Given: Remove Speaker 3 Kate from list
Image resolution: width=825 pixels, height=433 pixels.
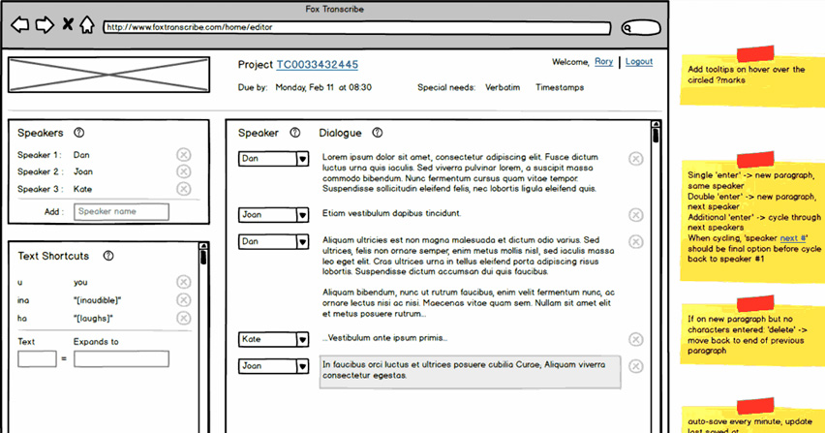Looking at the screenshot, I should [x=184, y=189].
